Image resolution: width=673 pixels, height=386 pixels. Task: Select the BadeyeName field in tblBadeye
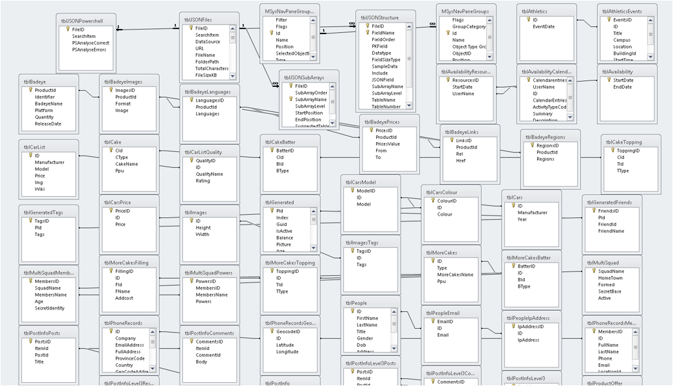[x=48, y=104]
